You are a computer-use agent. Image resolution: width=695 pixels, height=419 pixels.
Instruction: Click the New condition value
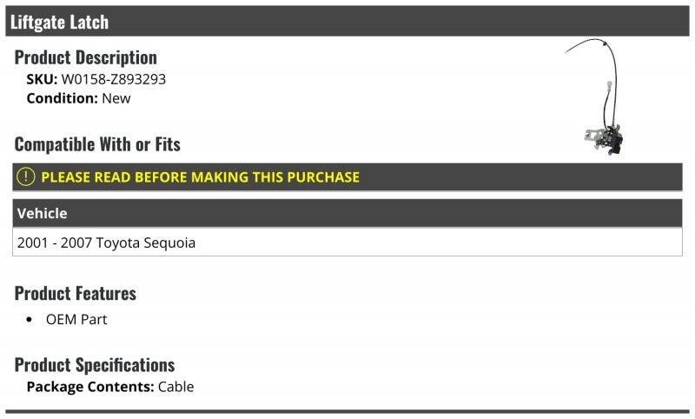(x=116, y=98)
